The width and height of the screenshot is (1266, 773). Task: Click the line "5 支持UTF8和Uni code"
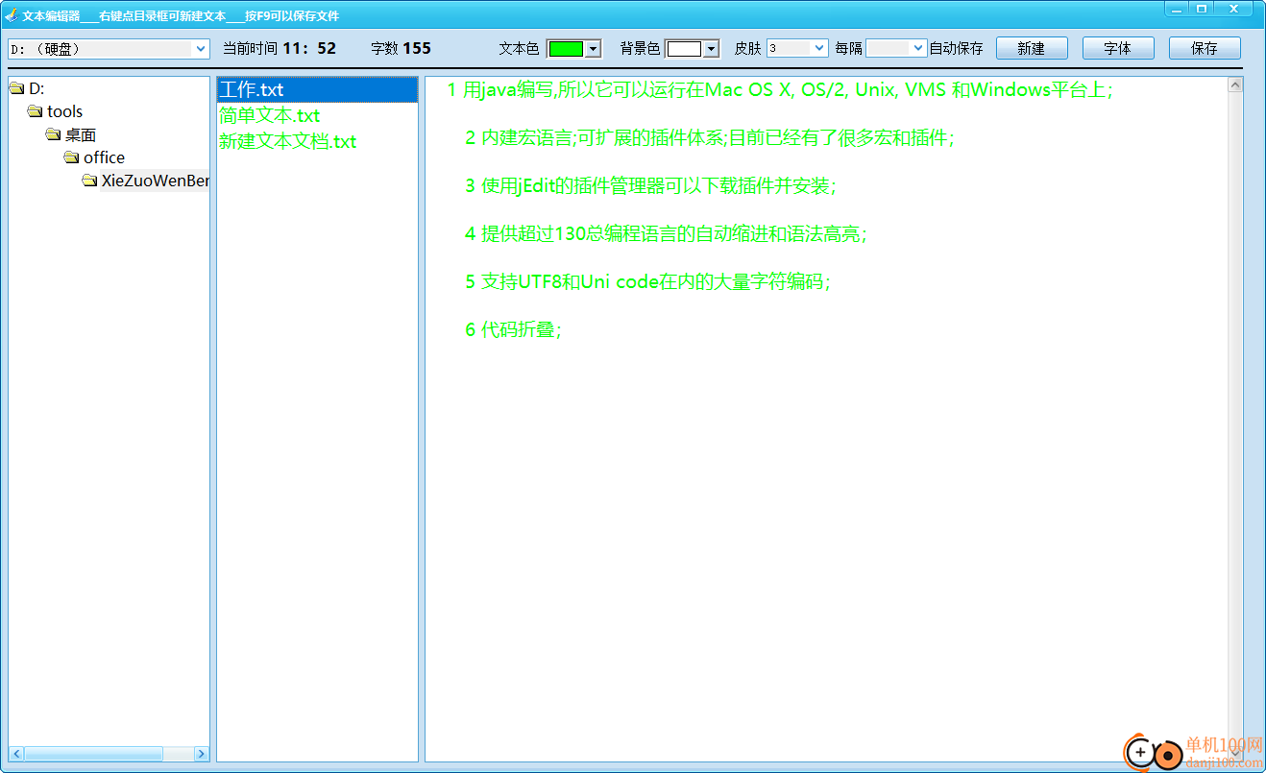[x=647, y=281]
